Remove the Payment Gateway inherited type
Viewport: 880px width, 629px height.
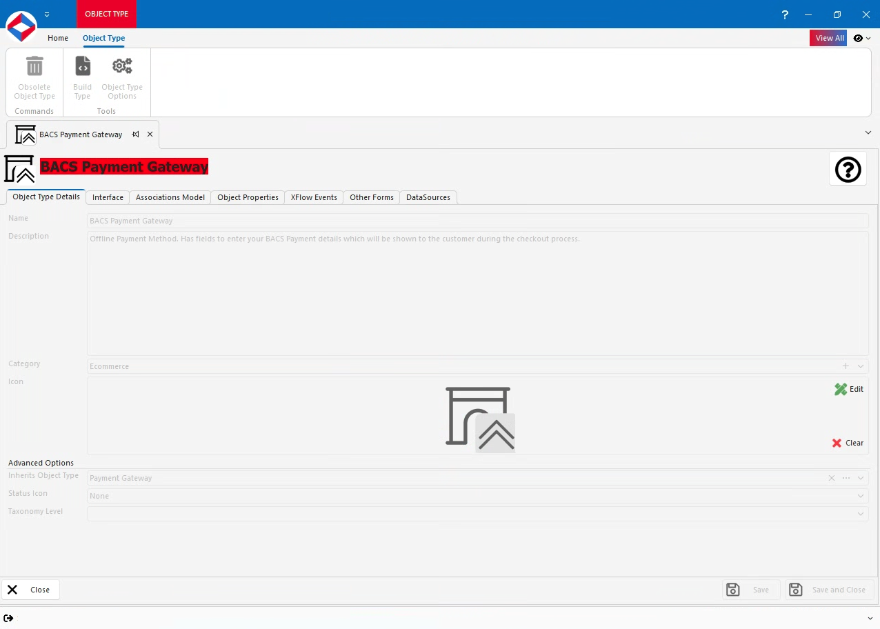tap(832, 477)
